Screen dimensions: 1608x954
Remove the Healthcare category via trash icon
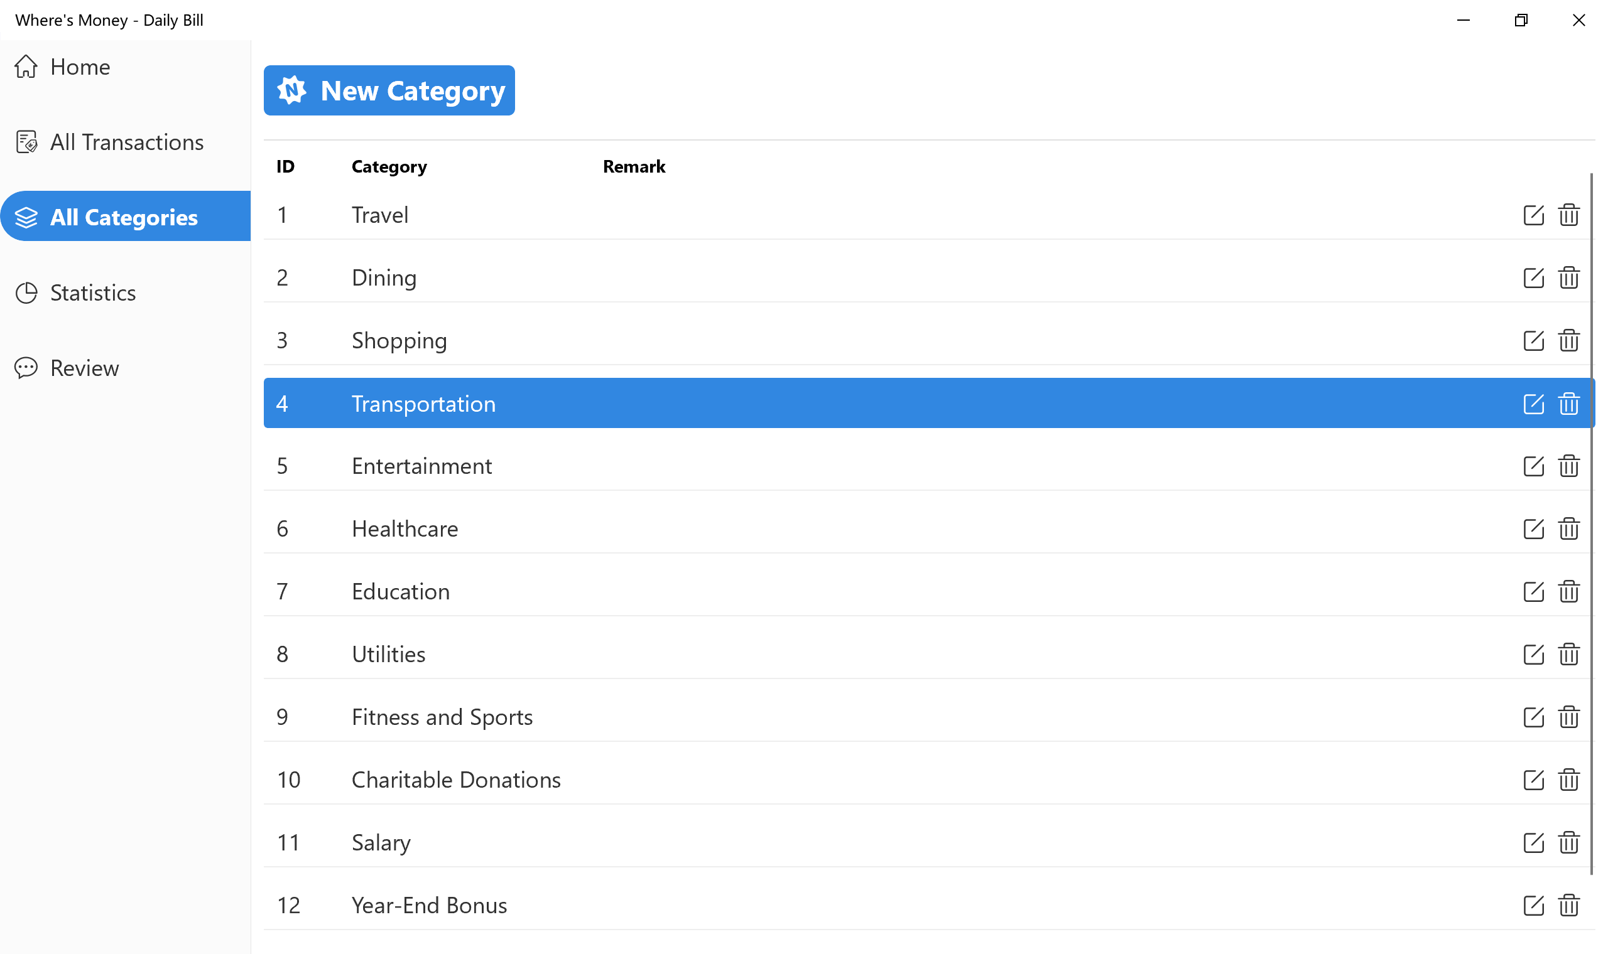click(x=1568, y=529)
